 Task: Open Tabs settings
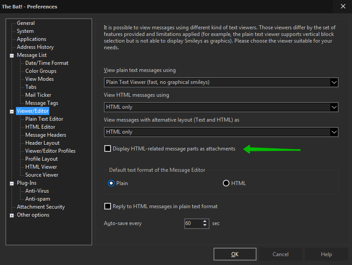(31, 87)
